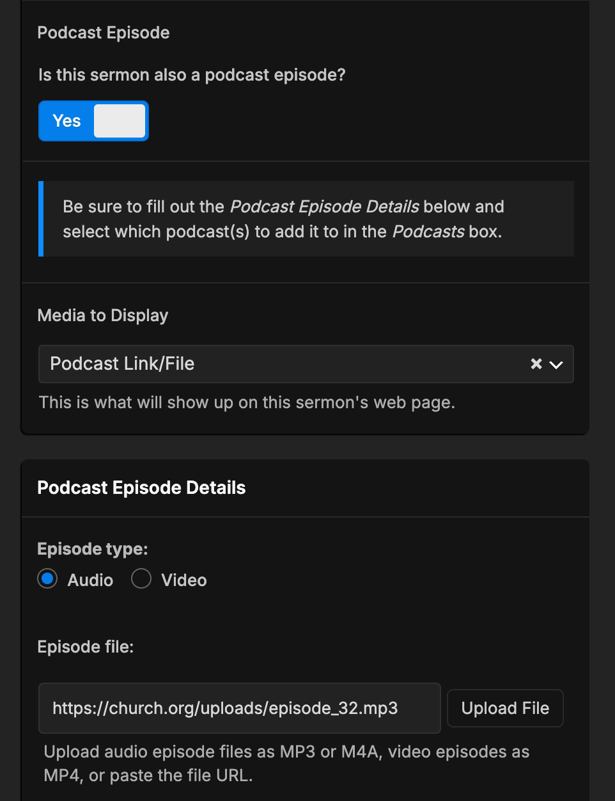Click the Podcast Episode Details panel heading
Image resolution: width=615 pixels, height=801 pixels.
pyautogui.click(x=141, y=488)
